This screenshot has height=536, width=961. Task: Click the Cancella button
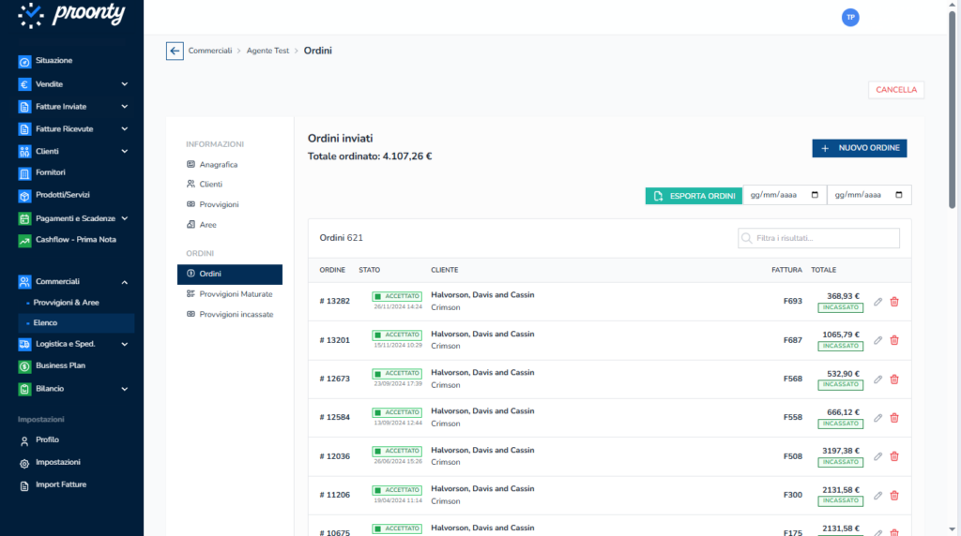895,90
